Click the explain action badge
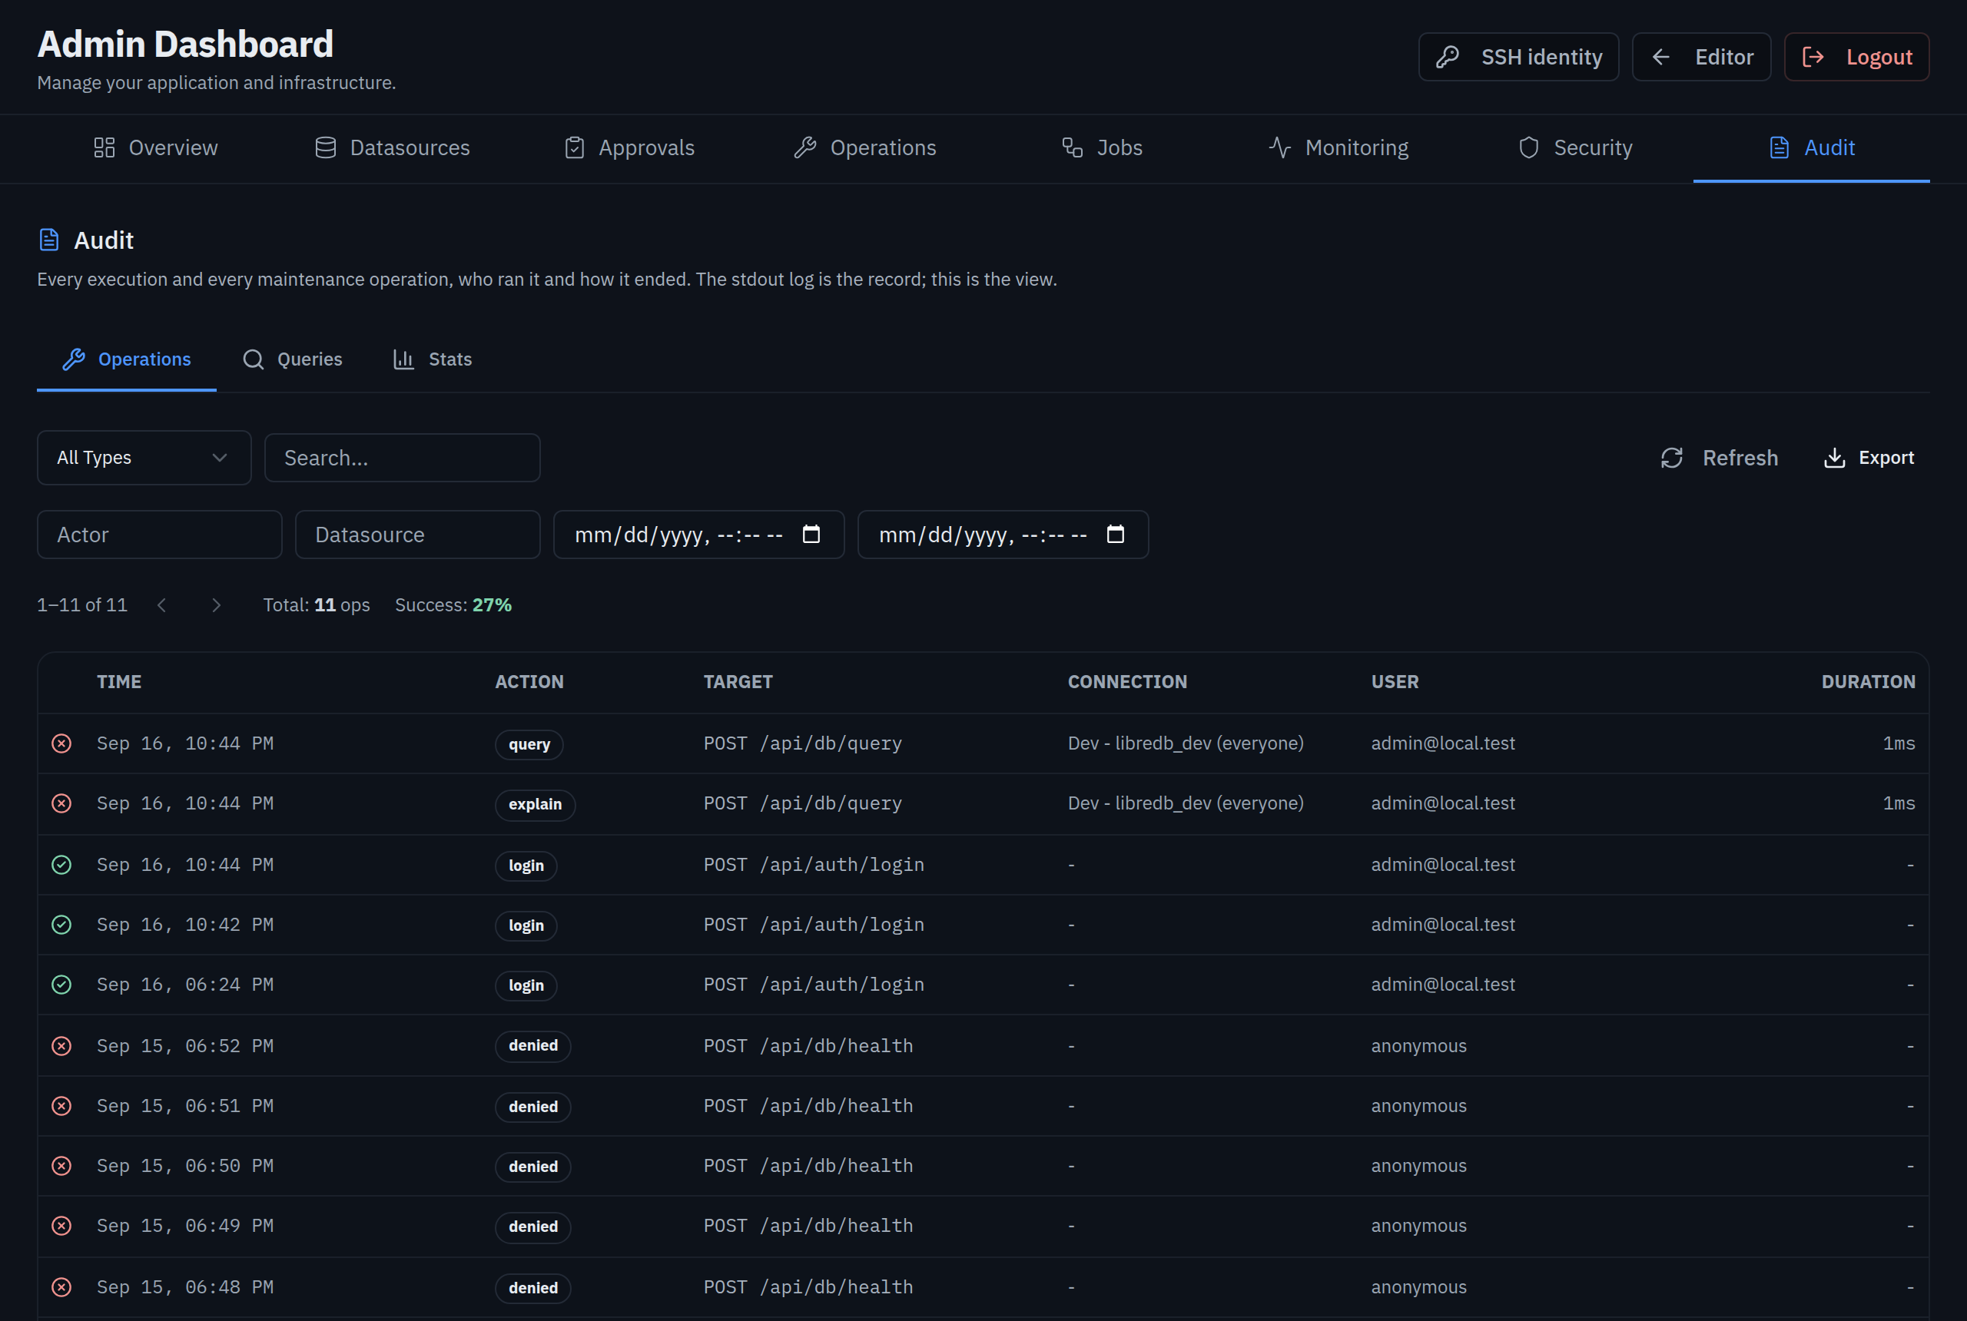This screenshot has height=1321, width=1967. pos(535,805)
